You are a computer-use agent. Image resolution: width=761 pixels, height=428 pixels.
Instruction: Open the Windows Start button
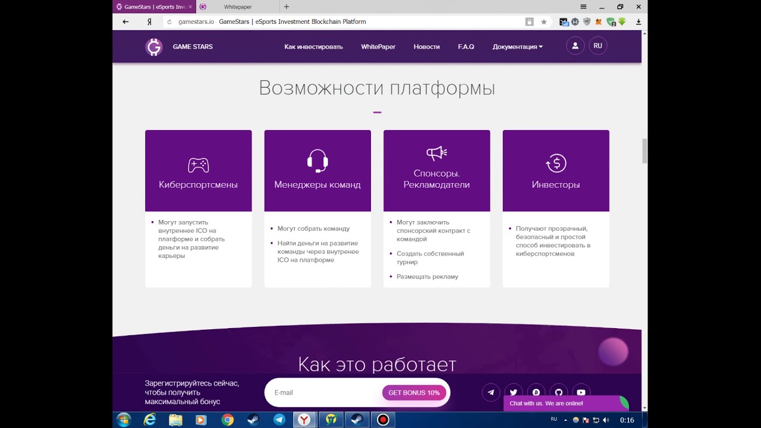[124, 420]
